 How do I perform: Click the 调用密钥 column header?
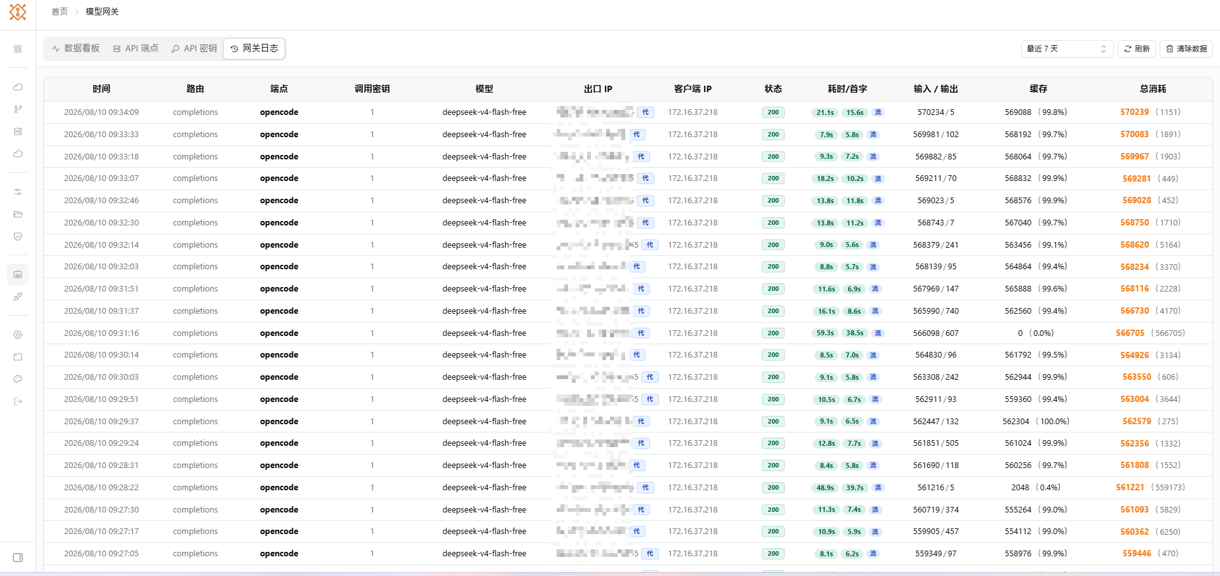coord(372,89)
